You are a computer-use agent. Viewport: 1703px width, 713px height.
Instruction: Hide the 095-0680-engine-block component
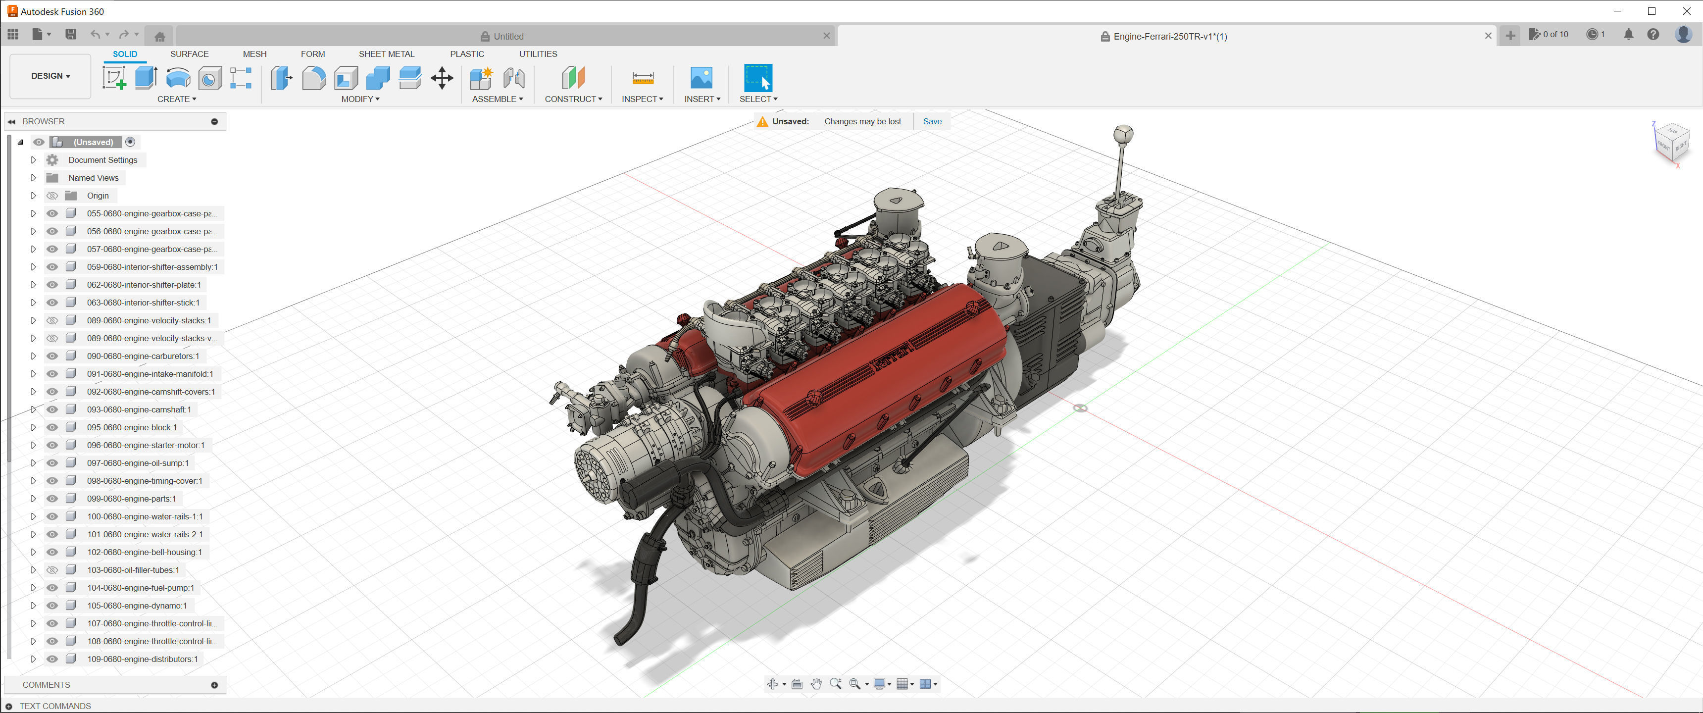52,427
